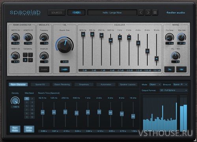This screenshot has width=197, height=142.
Task: Click the 500 Hz equalizer fader
Action: pos(111,40)
